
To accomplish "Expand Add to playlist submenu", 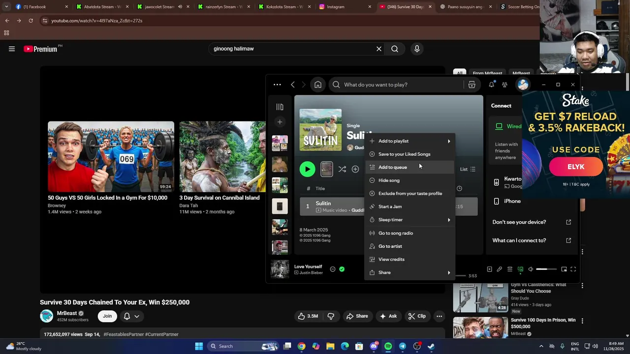I will point(409,141).
